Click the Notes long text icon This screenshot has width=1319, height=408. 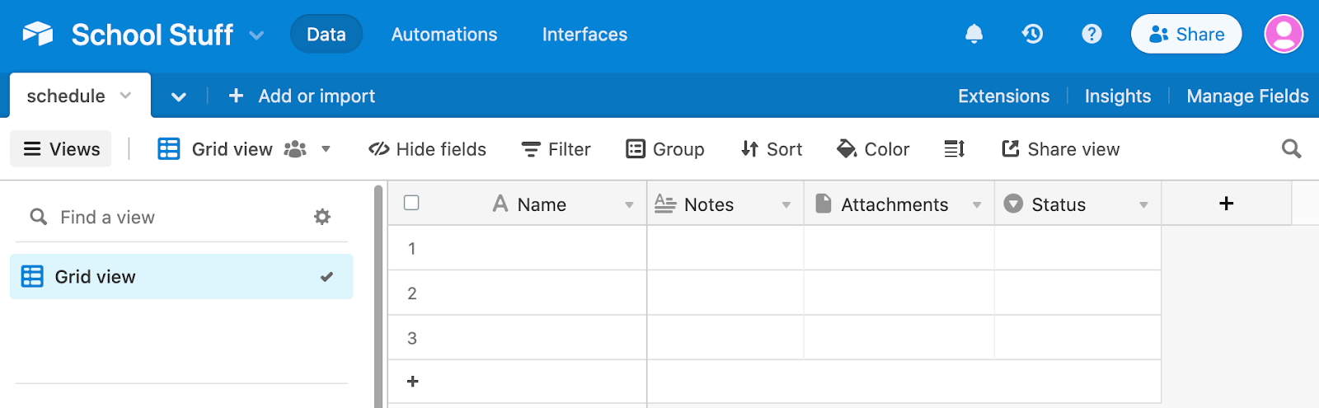(664, 204)
